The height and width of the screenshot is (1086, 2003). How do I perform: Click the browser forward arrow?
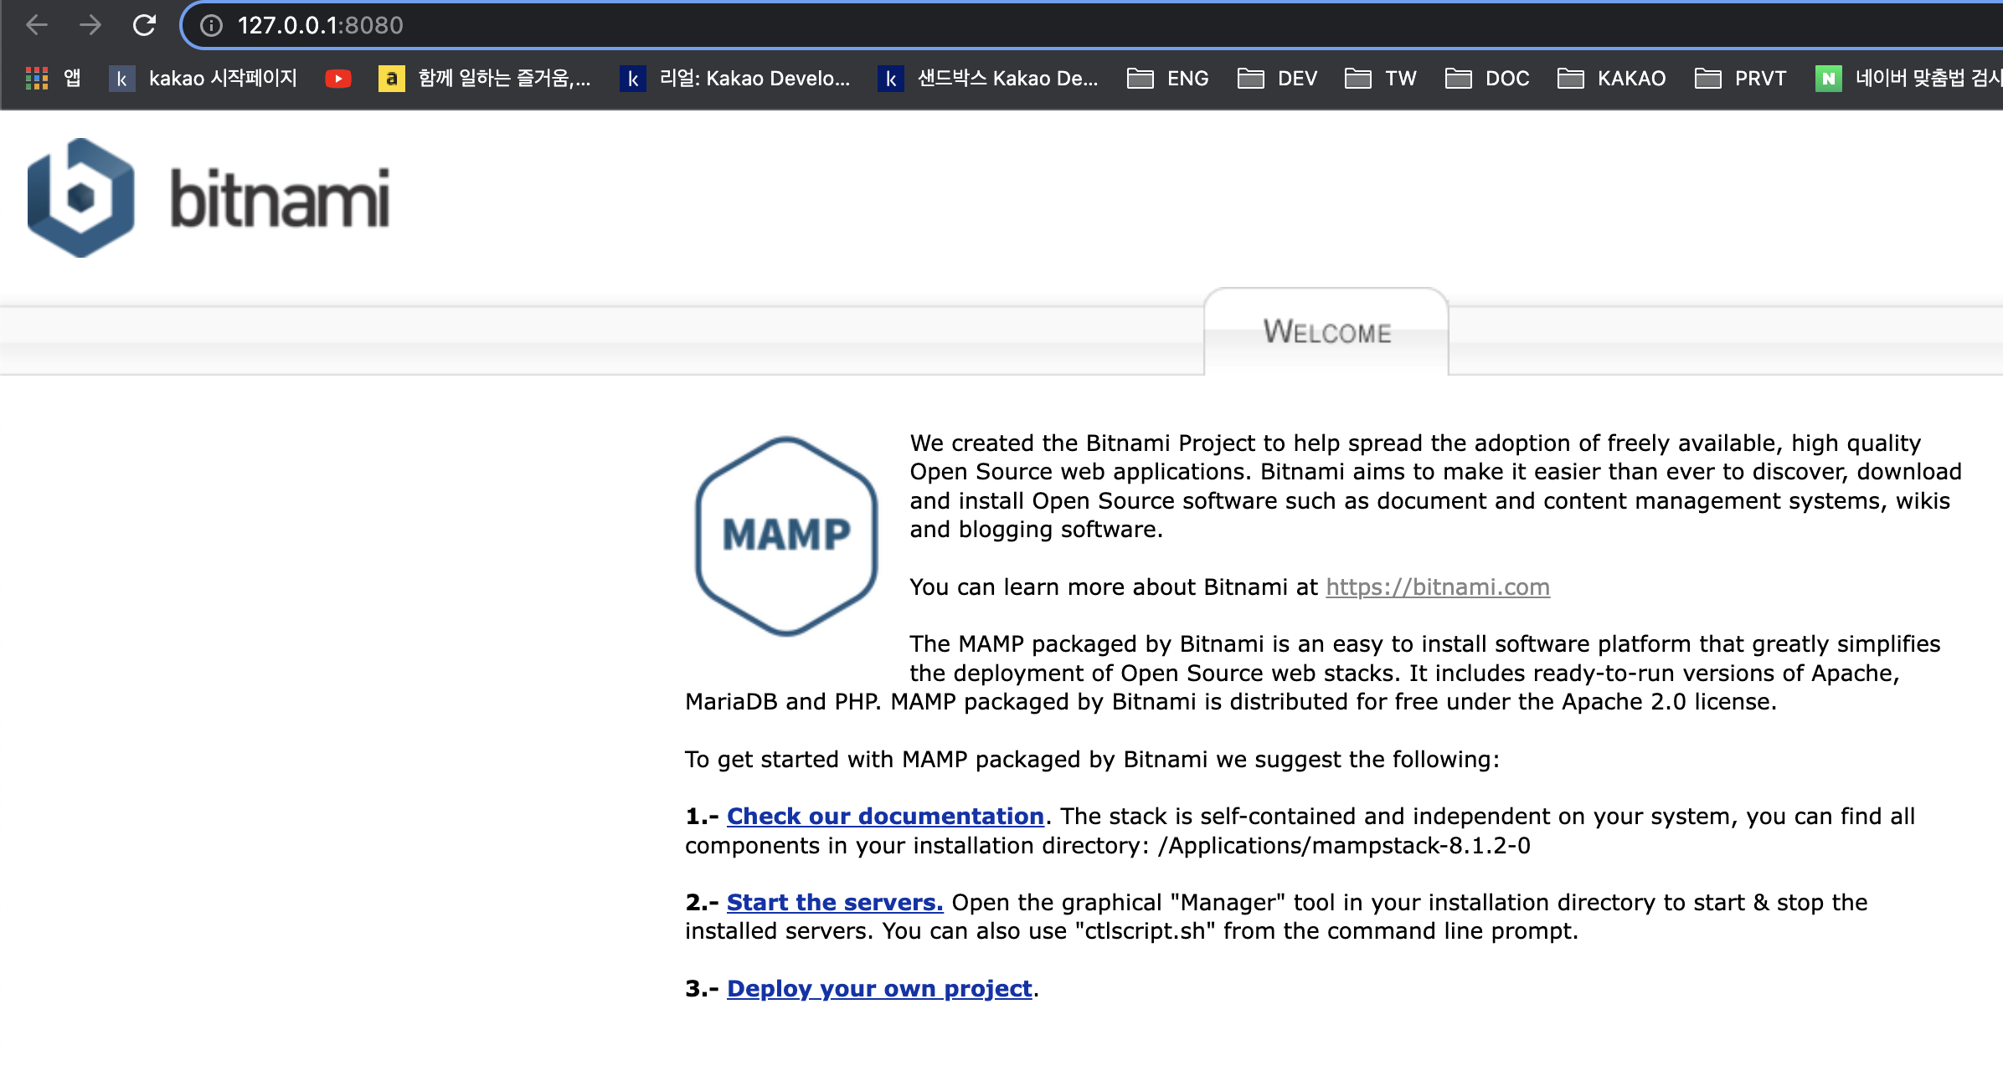tap(90, 25)
